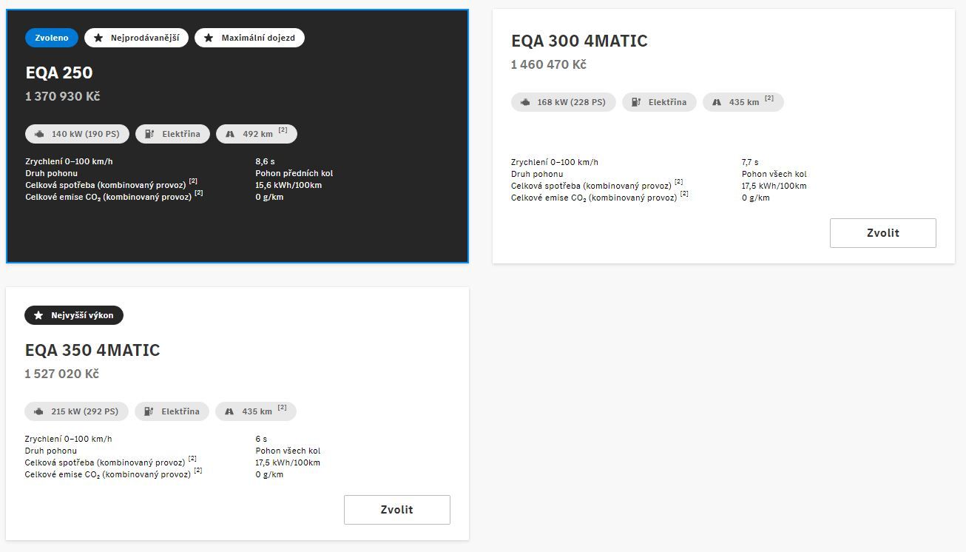The image size is (966, 552).
Task: Click the 168 kW (228 PS) power chip
Action: [x=564, y=102]
